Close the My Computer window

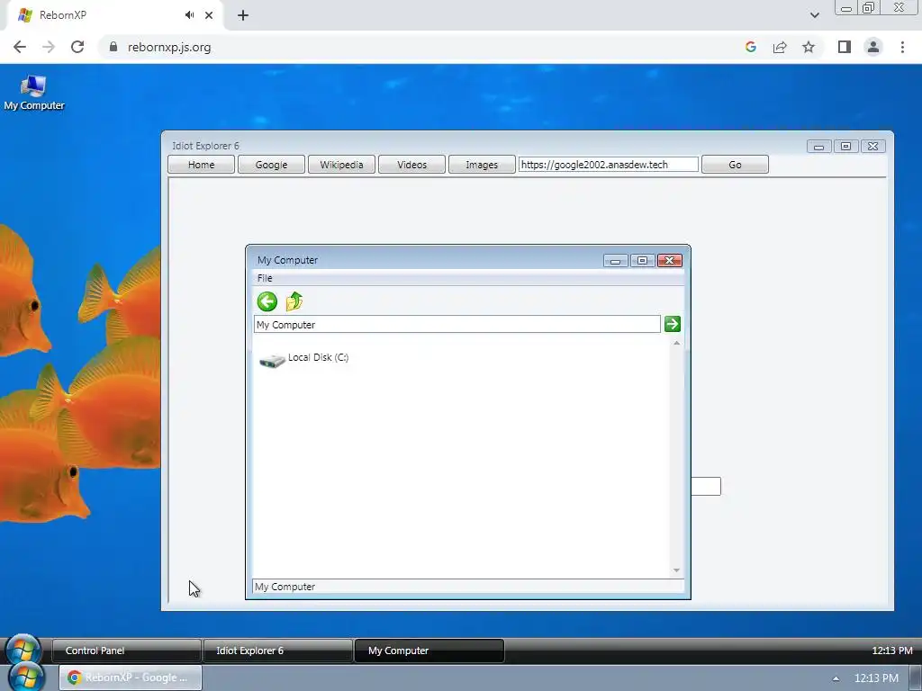[x=669, y=260]
